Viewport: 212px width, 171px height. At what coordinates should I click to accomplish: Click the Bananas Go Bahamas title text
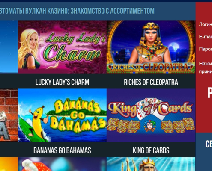pyautogui.click(x=62, y=150)
